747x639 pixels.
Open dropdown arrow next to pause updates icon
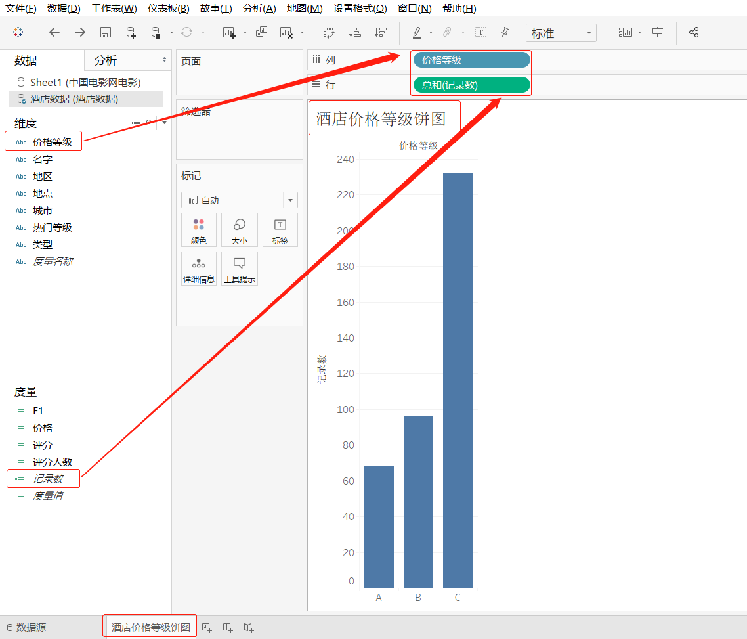pos(171,32)
